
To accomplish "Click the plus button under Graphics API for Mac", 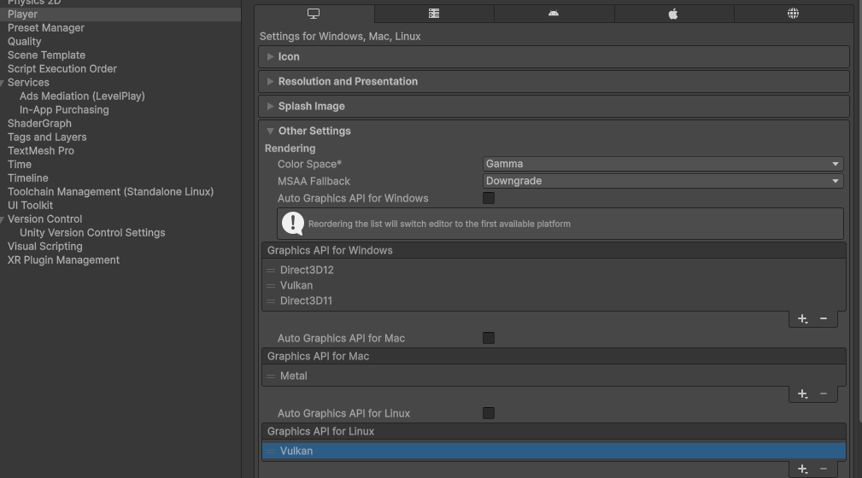I will click(803, 394).
